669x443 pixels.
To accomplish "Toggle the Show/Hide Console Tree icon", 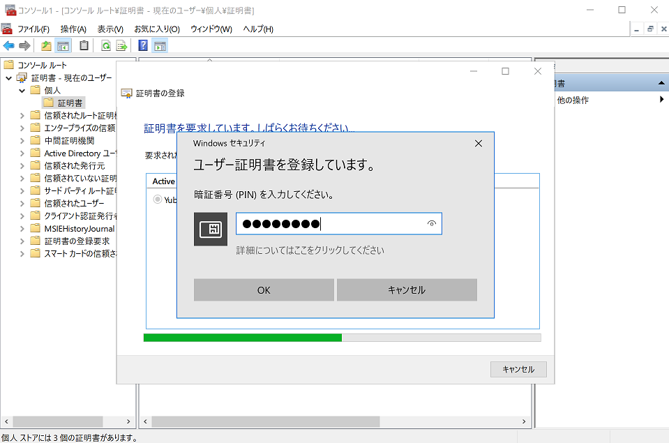I will (x=63, y=46).
